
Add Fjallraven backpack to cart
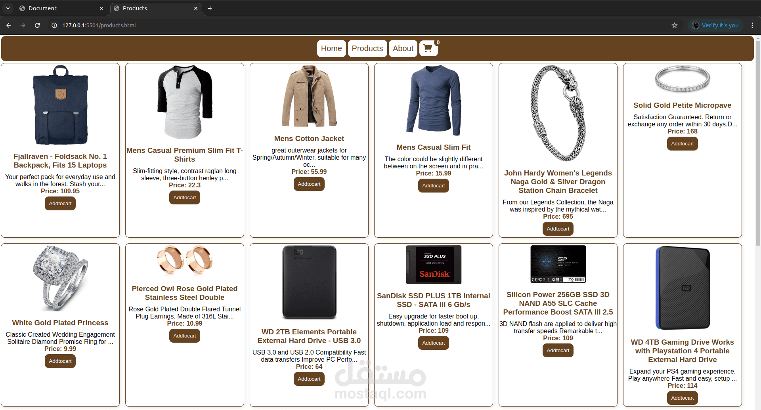point(60,204)
